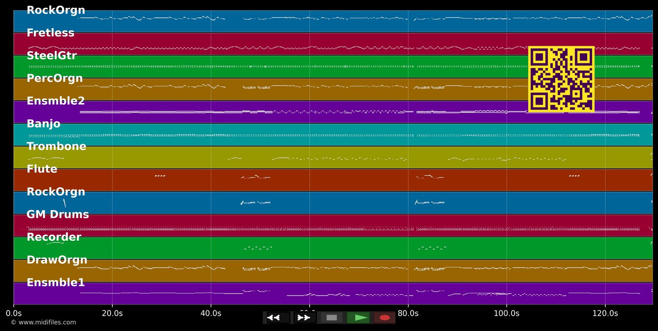Image resolution: width=658 pixels, height=331 pixels.
Task: Click the Ensmble2 track label
Action: (56, 101)
